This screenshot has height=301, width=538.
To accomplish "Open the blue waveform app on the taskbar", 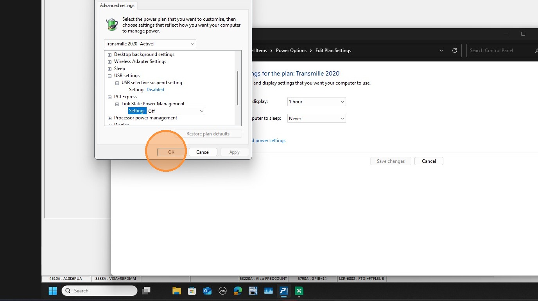I will pos(268,291).
